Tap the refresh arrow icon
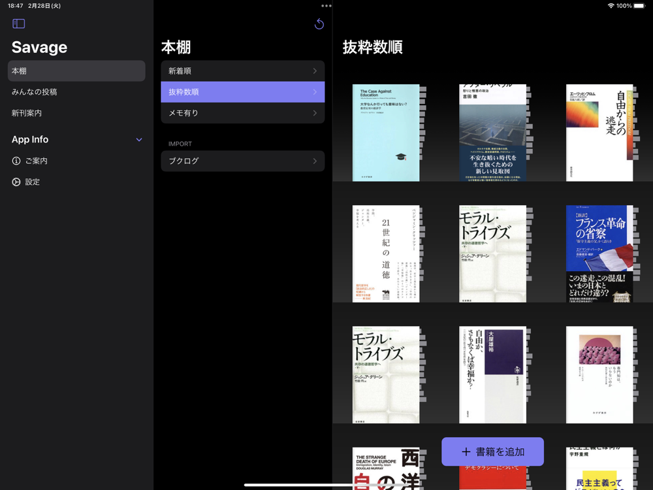The image size is (653, 490). pyautogui.click(x=319, y=24)
